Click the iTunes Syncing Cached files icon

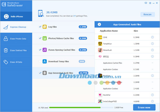click(45, 50)
